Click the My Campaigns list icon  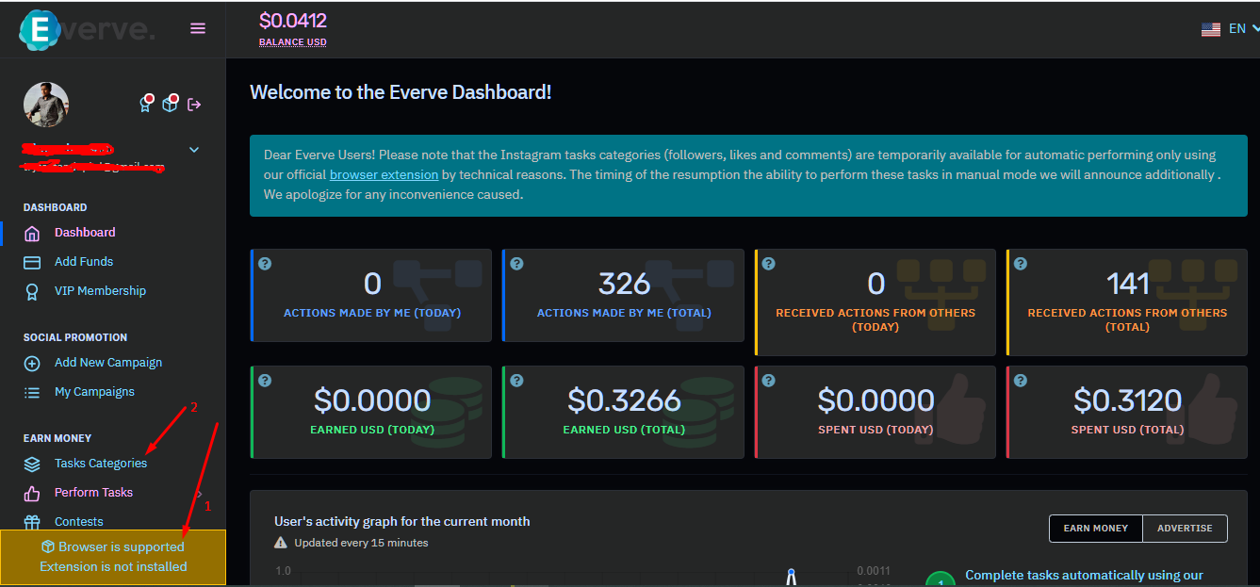32,392
